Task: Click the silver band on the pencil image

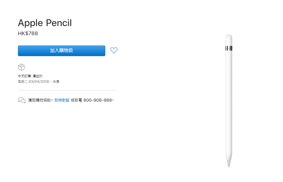Action: [x=229, y=48]
